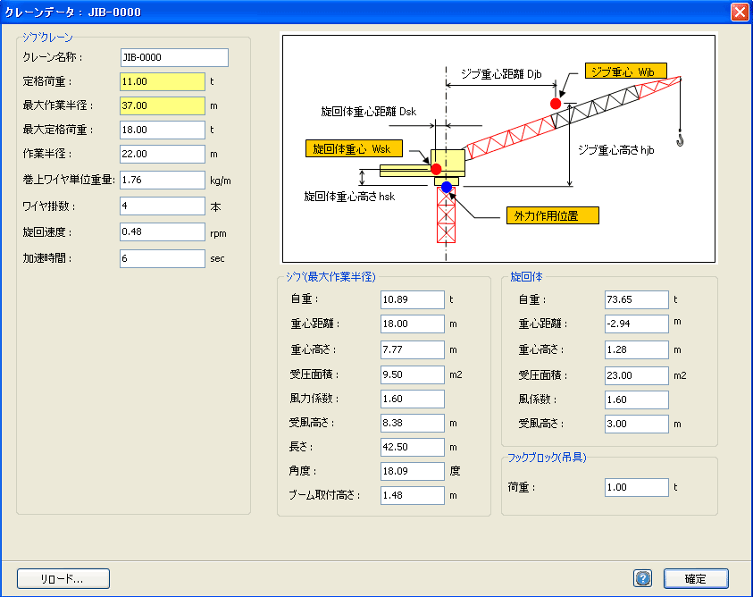Edit the 最大定格荷重 field showing 18.00

pos(163,130)
